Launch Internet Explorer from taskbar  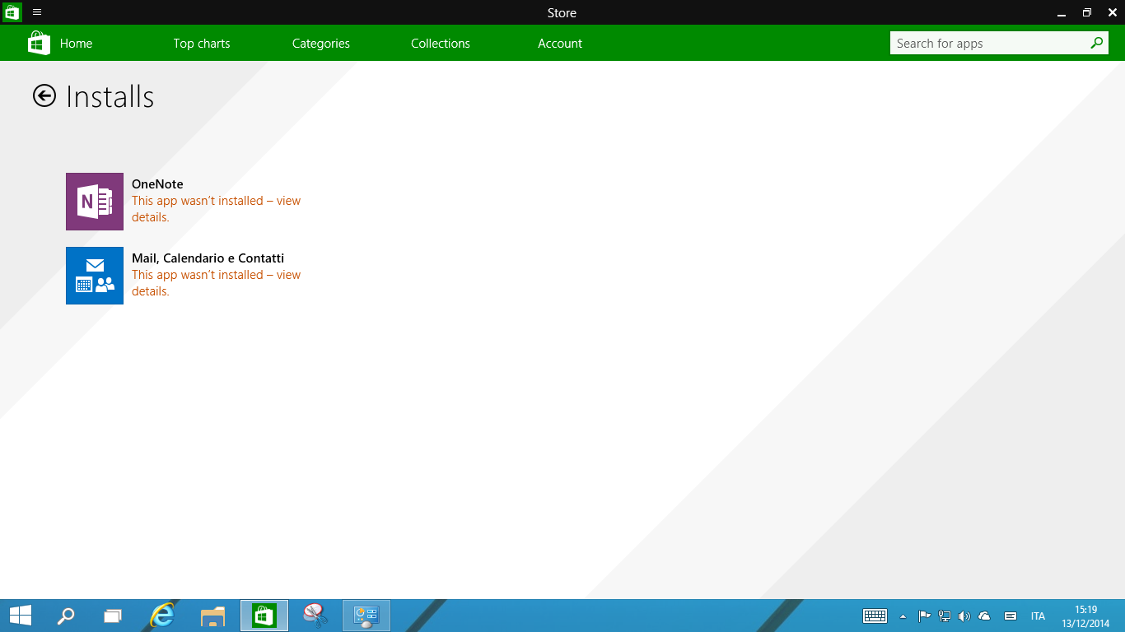point(163,616)
